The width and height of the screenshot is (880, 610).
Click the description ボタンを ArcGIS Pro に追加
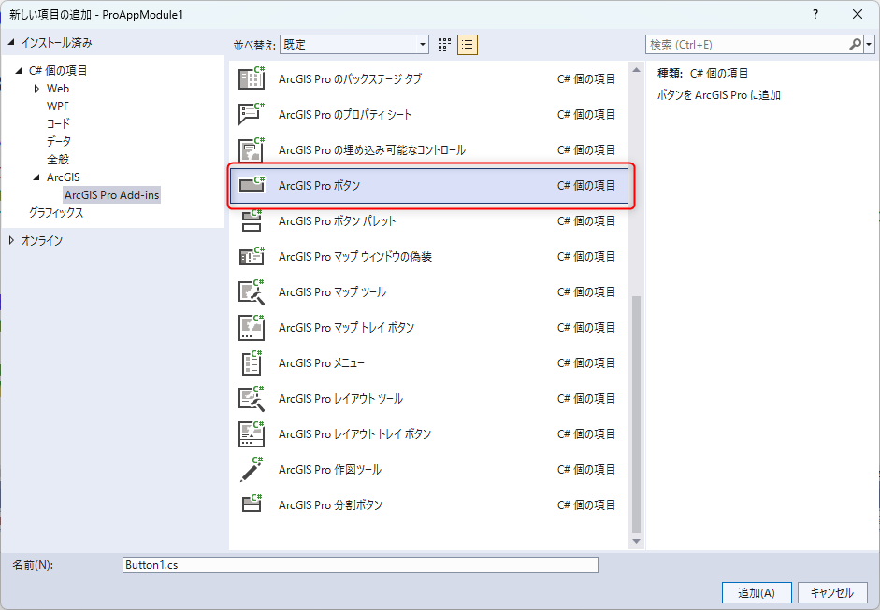tap(719, 94)
